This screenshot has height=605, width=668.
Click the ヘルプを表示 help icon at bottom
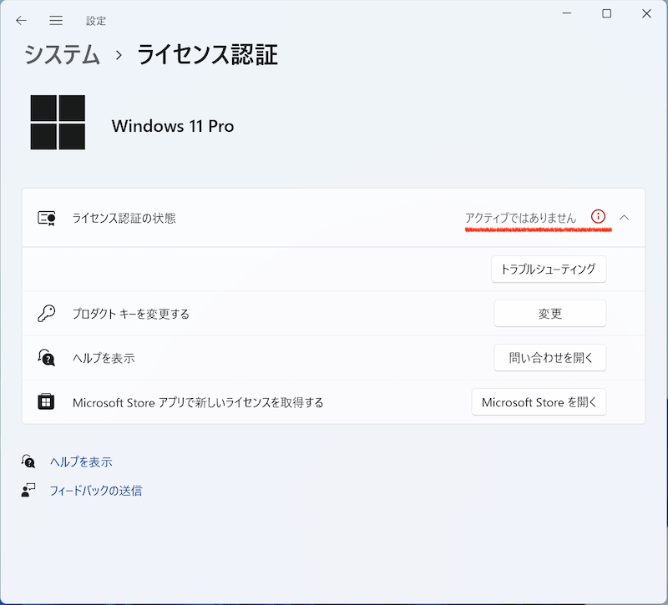pyautogui.click(x=29, y=461)
